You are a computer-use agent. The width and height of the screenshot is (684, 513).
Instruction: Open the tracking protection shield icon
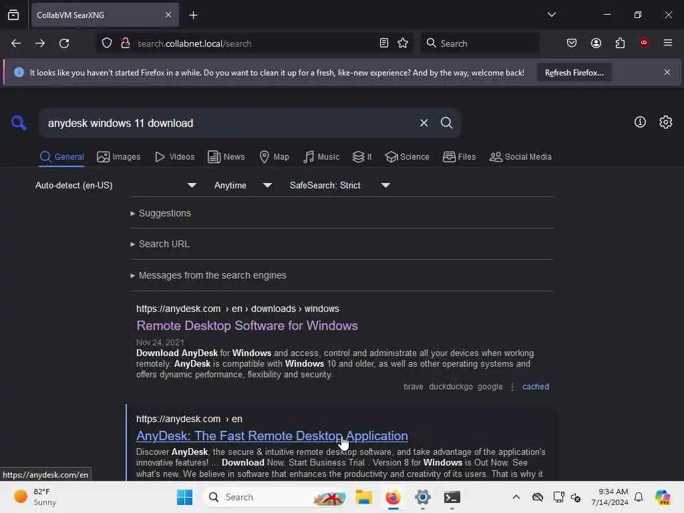107,43
